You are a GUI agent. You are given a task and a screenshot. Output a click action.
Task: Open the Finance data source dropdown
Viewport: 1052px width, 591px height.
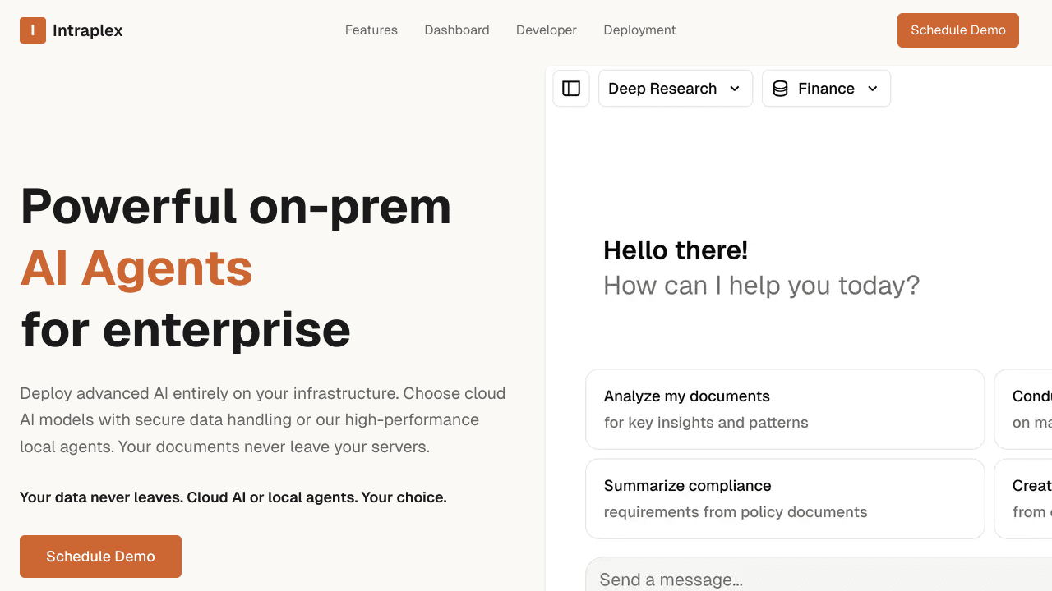coord(826,89)
